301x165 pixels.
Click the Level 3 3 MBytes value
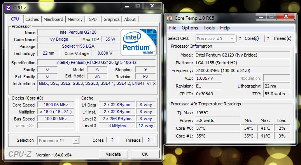[x=117, y=125]
